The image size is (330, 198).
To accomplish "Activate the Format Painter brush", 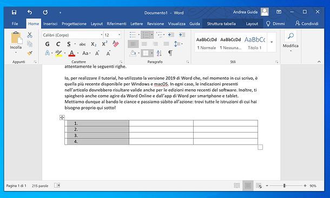I will 30,53.
